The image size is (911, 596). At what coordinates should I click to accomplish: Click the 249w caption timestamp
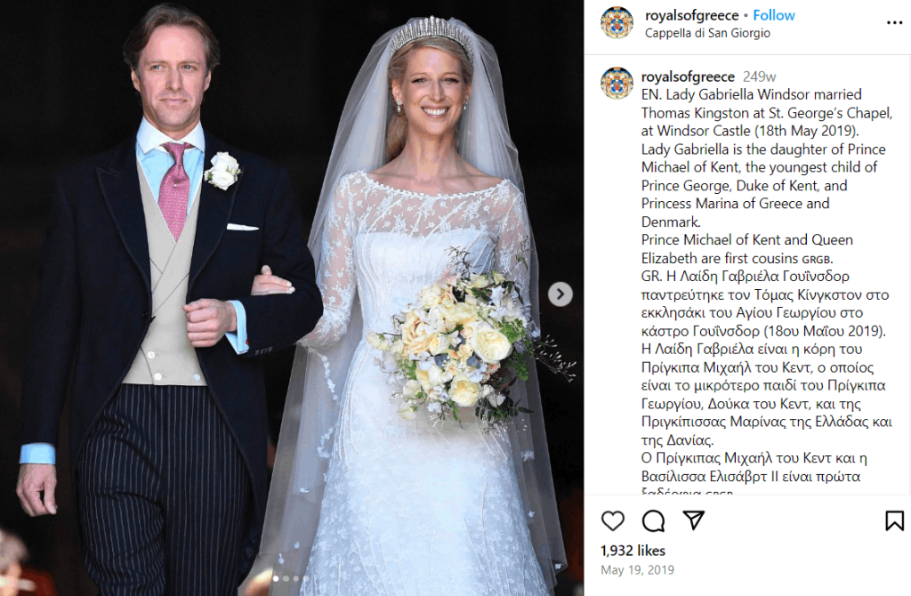[x=760, y=77]
